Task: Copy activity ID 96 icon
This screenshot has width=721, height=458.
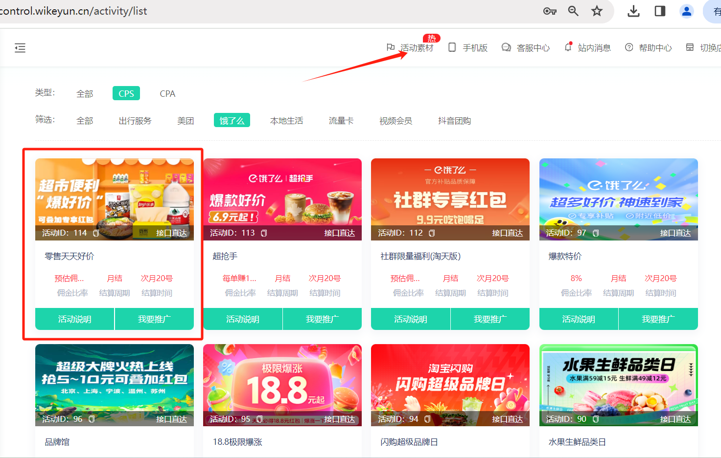Action: 92,419
